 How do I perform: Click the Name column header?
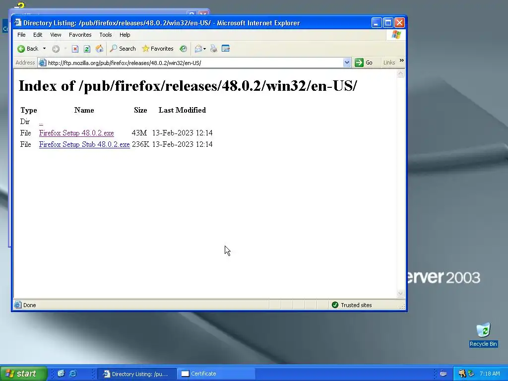84,110
